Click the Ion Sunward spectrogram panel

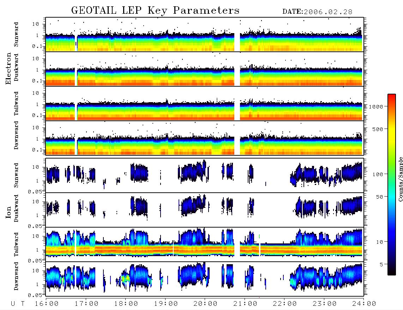(205, 175)
